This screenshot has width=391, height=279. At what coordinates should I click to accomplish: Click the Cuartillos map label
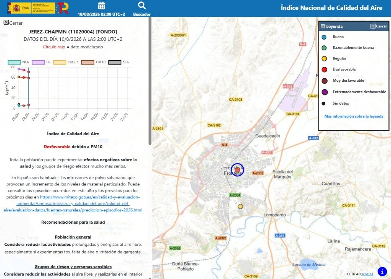331,184
